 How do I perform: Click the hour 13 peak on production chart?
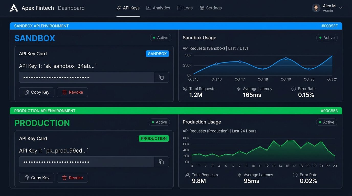pyautogui.click(x=274, y=141)
